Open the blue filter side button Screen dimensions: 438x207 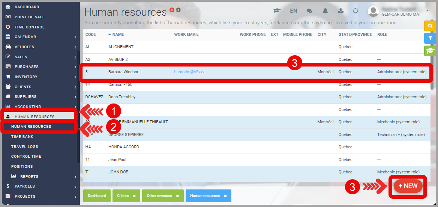tap(430, 38)
